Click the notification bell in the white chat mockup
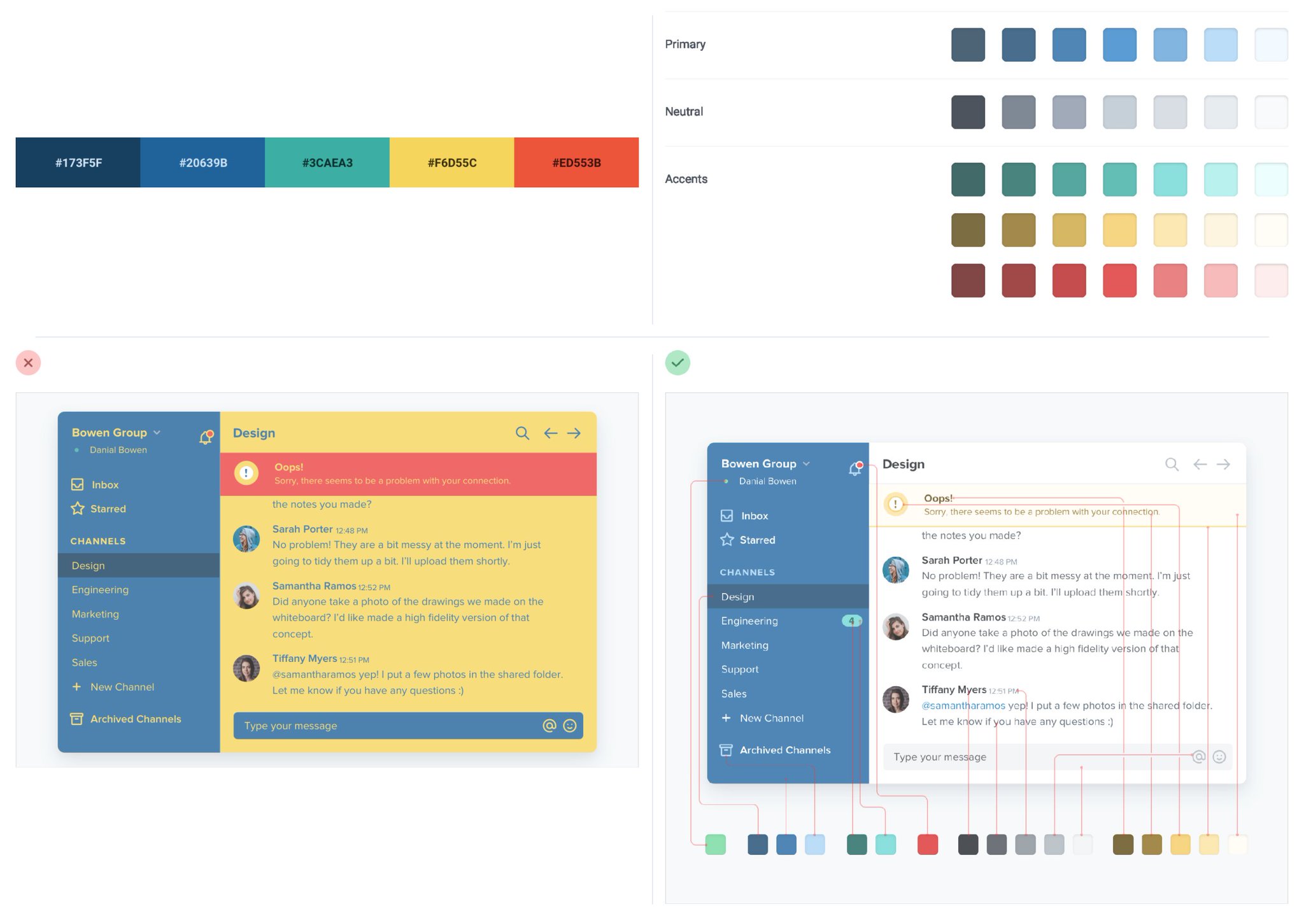Viewport: 1304px width, 914px height. (x=855, y=468)
